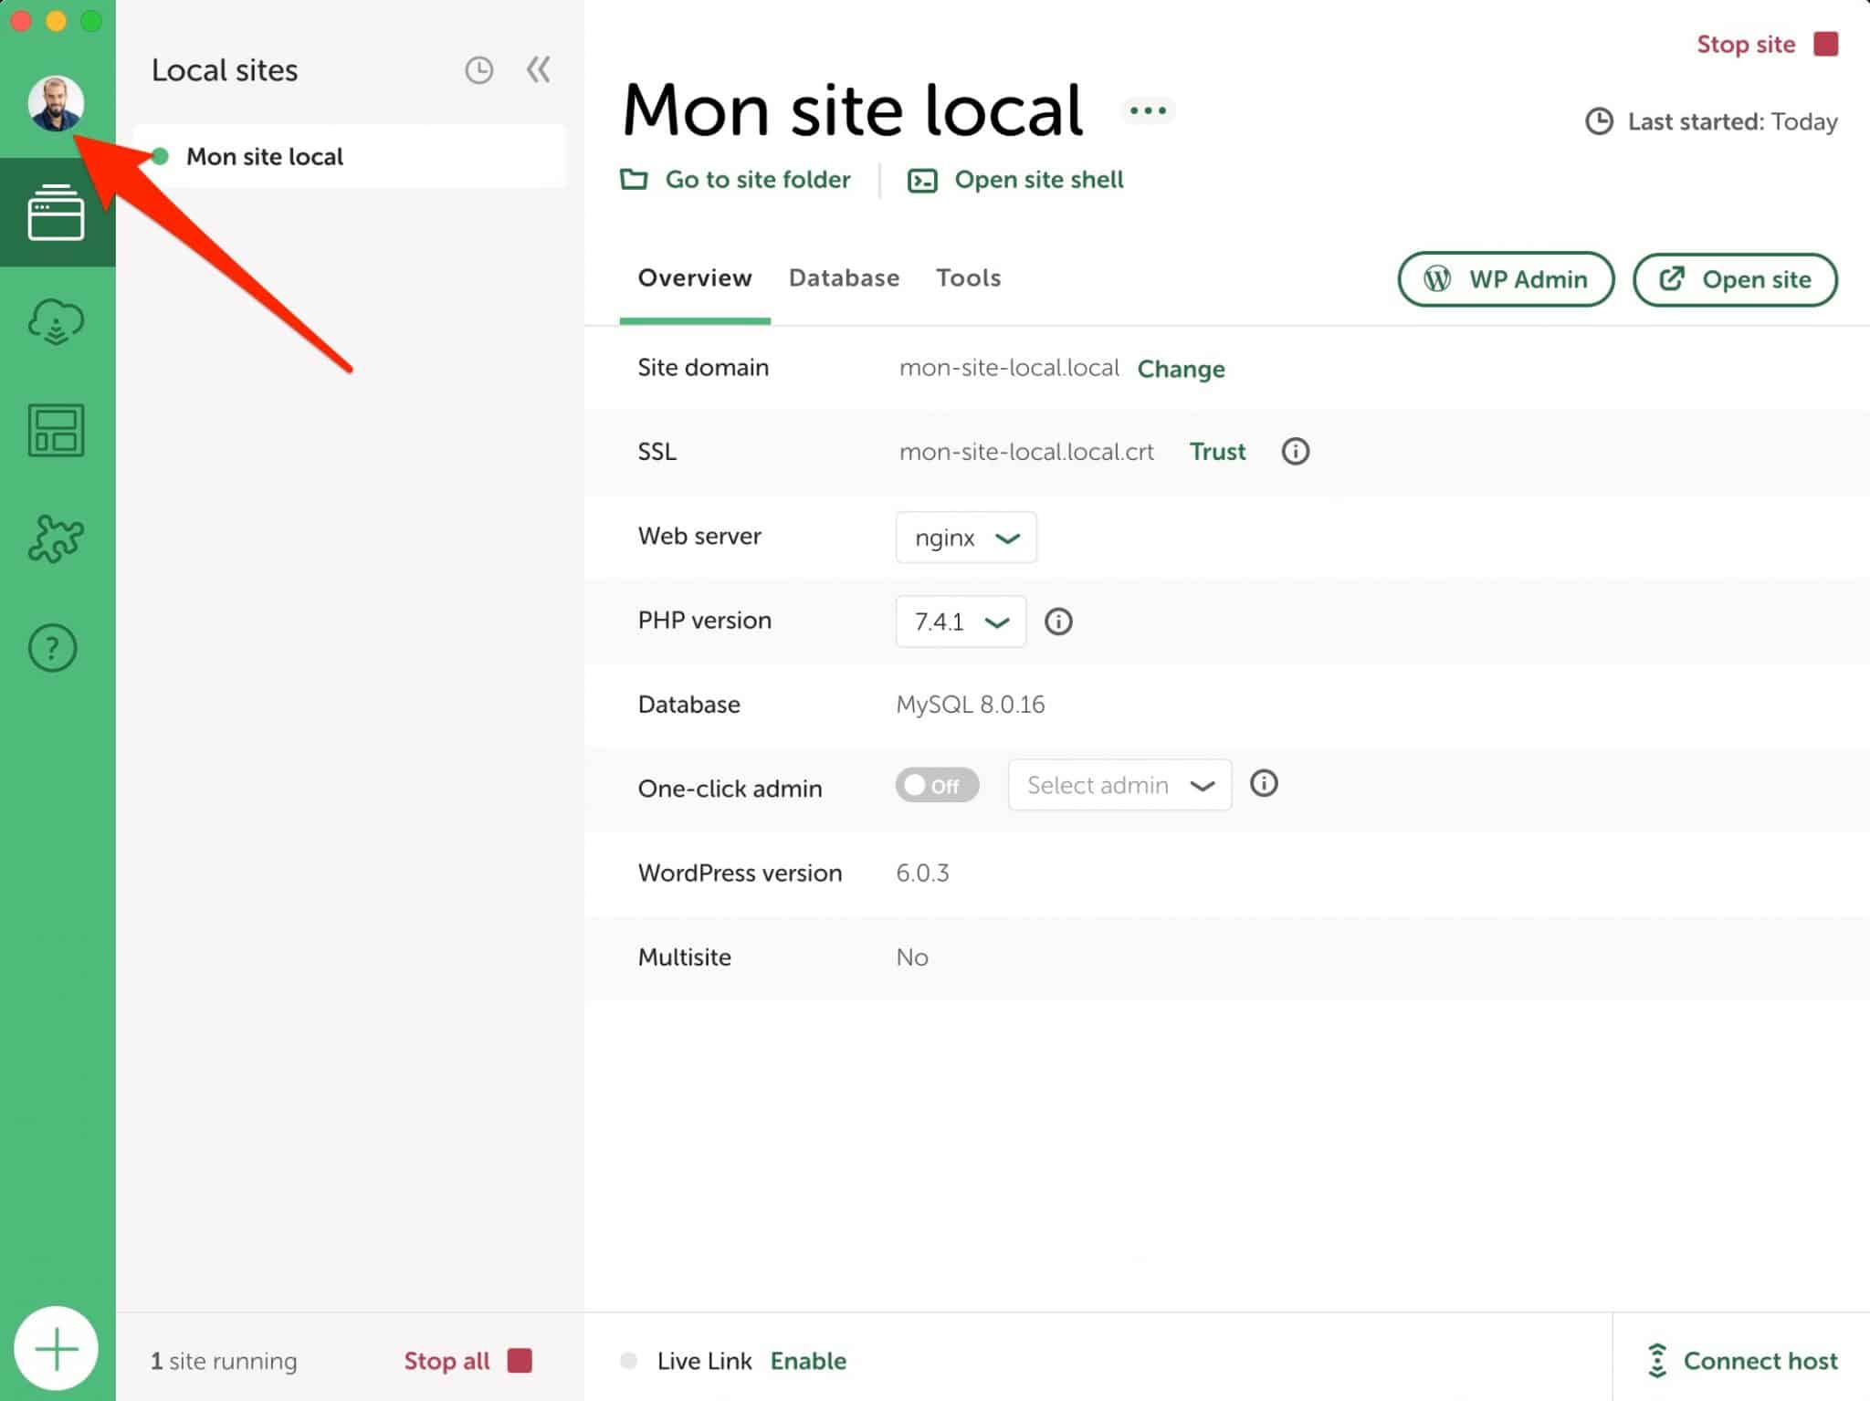Open the Help question mark icon

click(53, 648)
